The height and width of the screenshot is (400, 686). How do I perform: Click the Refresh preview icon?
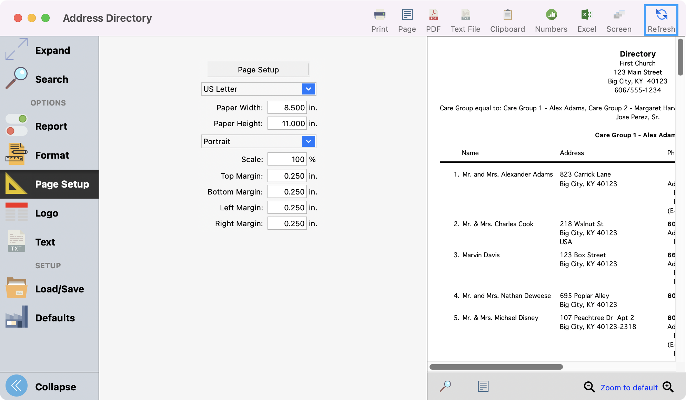coord(661,20)
